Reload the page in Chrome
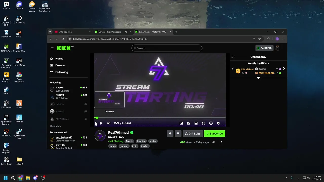The image size is (324, 182). click(x=63, y=39)
